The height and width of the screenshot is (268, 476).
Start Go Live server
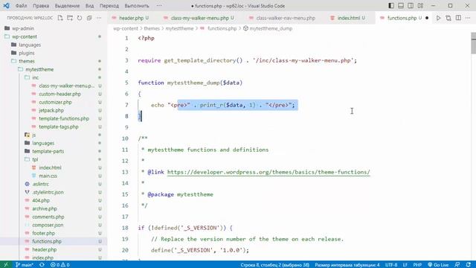438,265
